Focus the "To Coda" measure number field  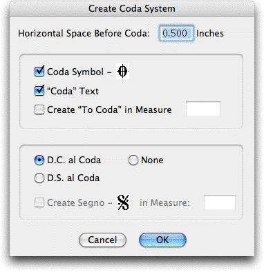[203, 109]
